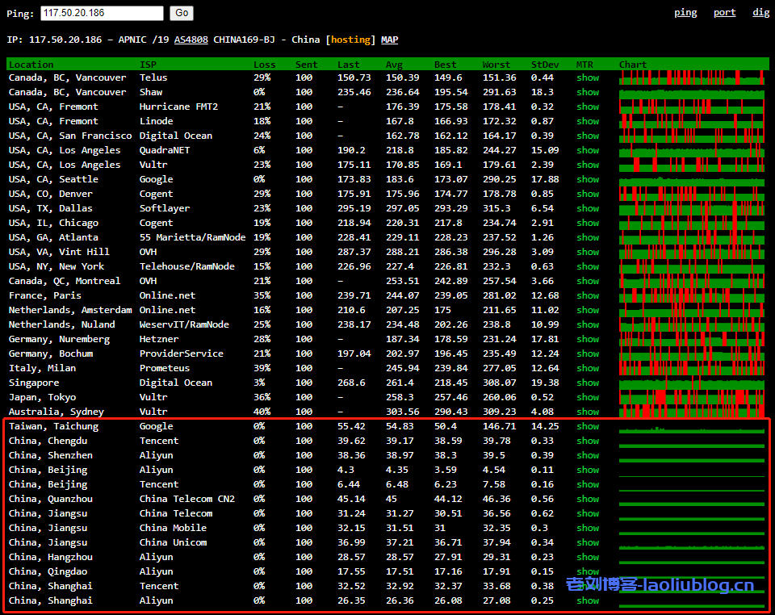Screen dimensions: 775x615
Task: Show MTR for Seattle Google row
Action: [588, 179]
